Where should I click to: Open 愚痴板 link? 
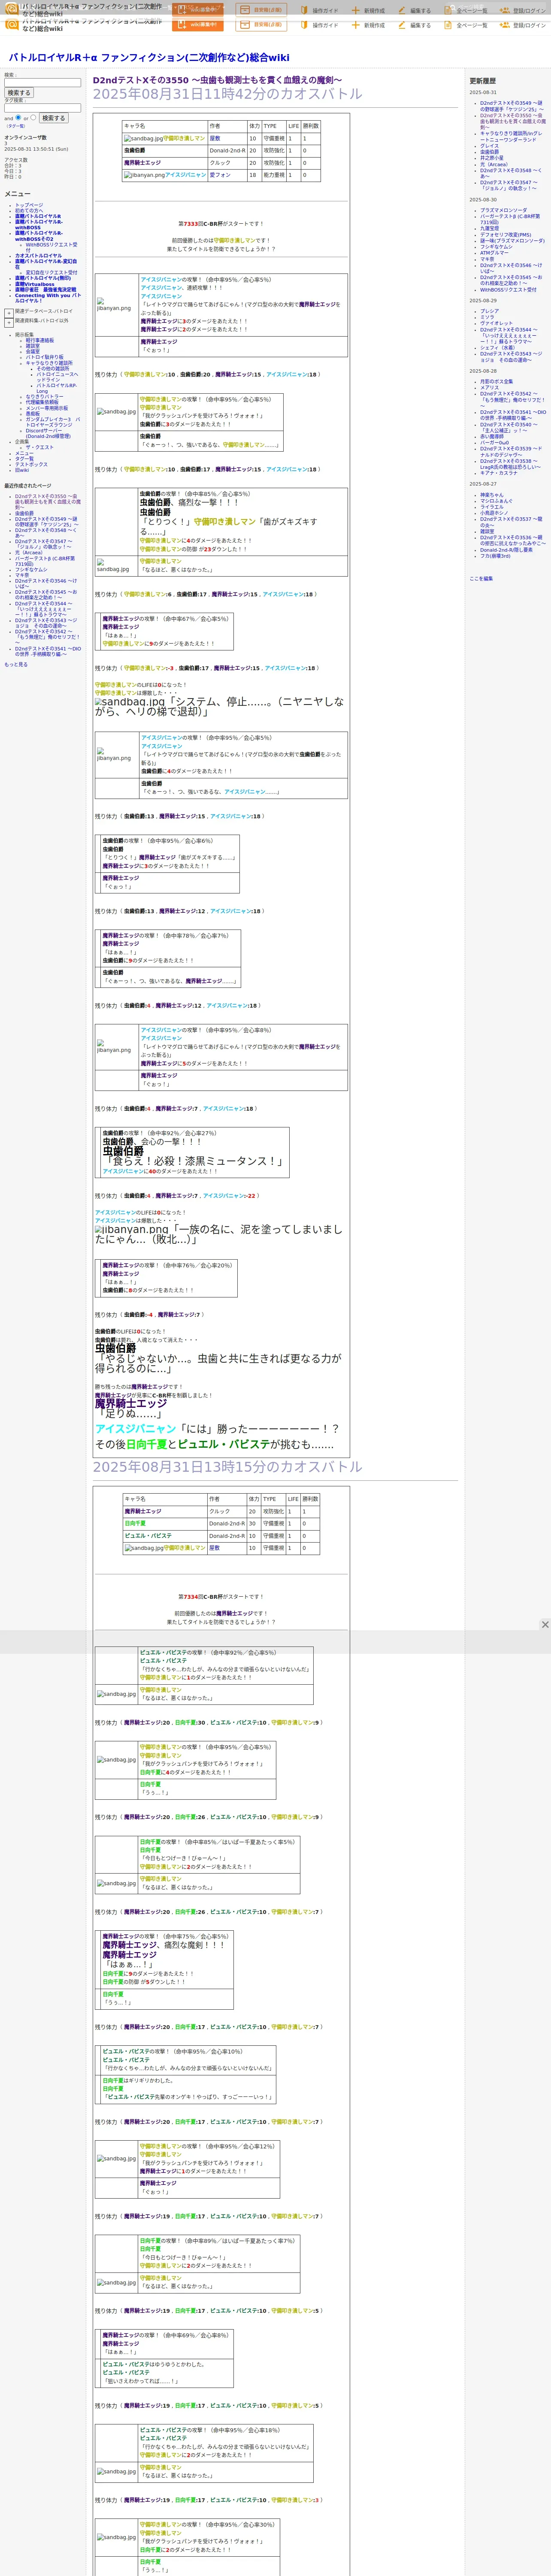tap(33, 413)
